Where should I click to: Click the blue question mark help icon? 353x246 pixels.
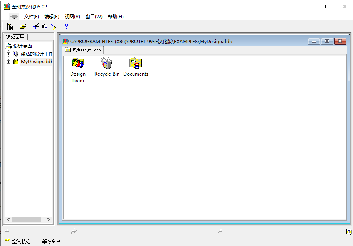[66, 26]
